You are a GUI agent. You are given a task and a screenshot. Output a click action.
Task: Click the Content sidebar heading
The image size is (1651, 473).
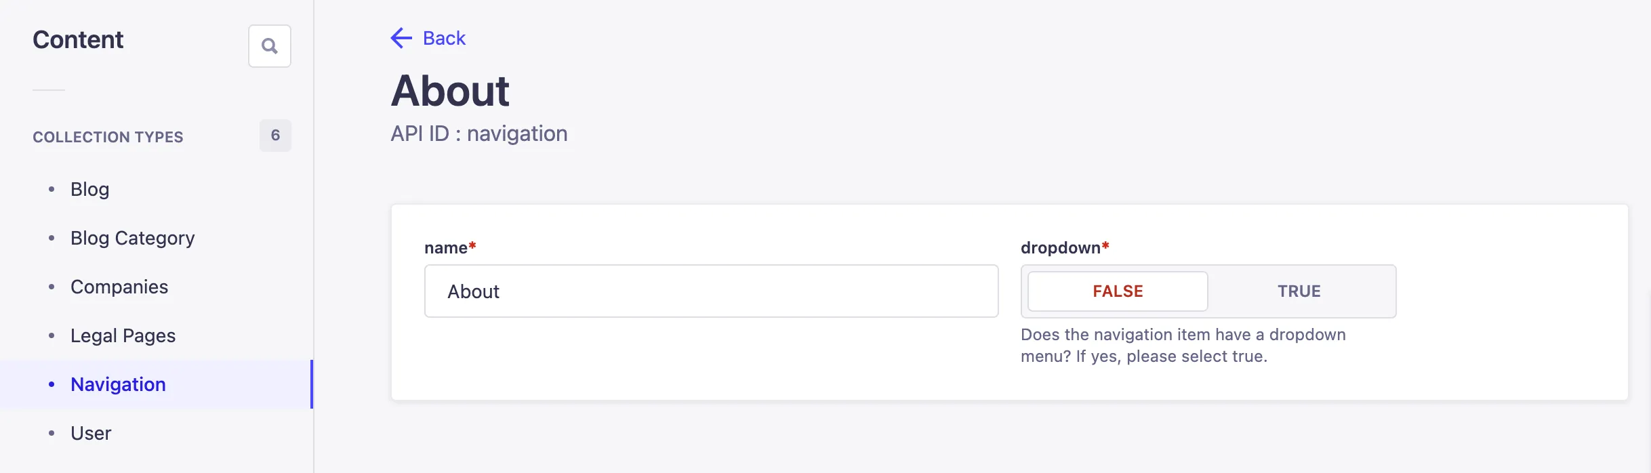pyautogui.click(x=78, y=40)
